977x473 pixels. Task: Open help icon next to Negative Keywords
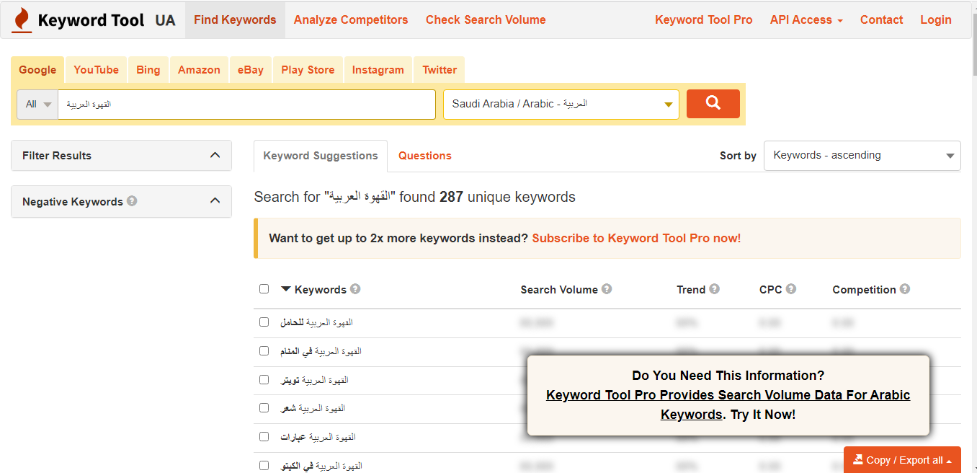coord(132,201)
